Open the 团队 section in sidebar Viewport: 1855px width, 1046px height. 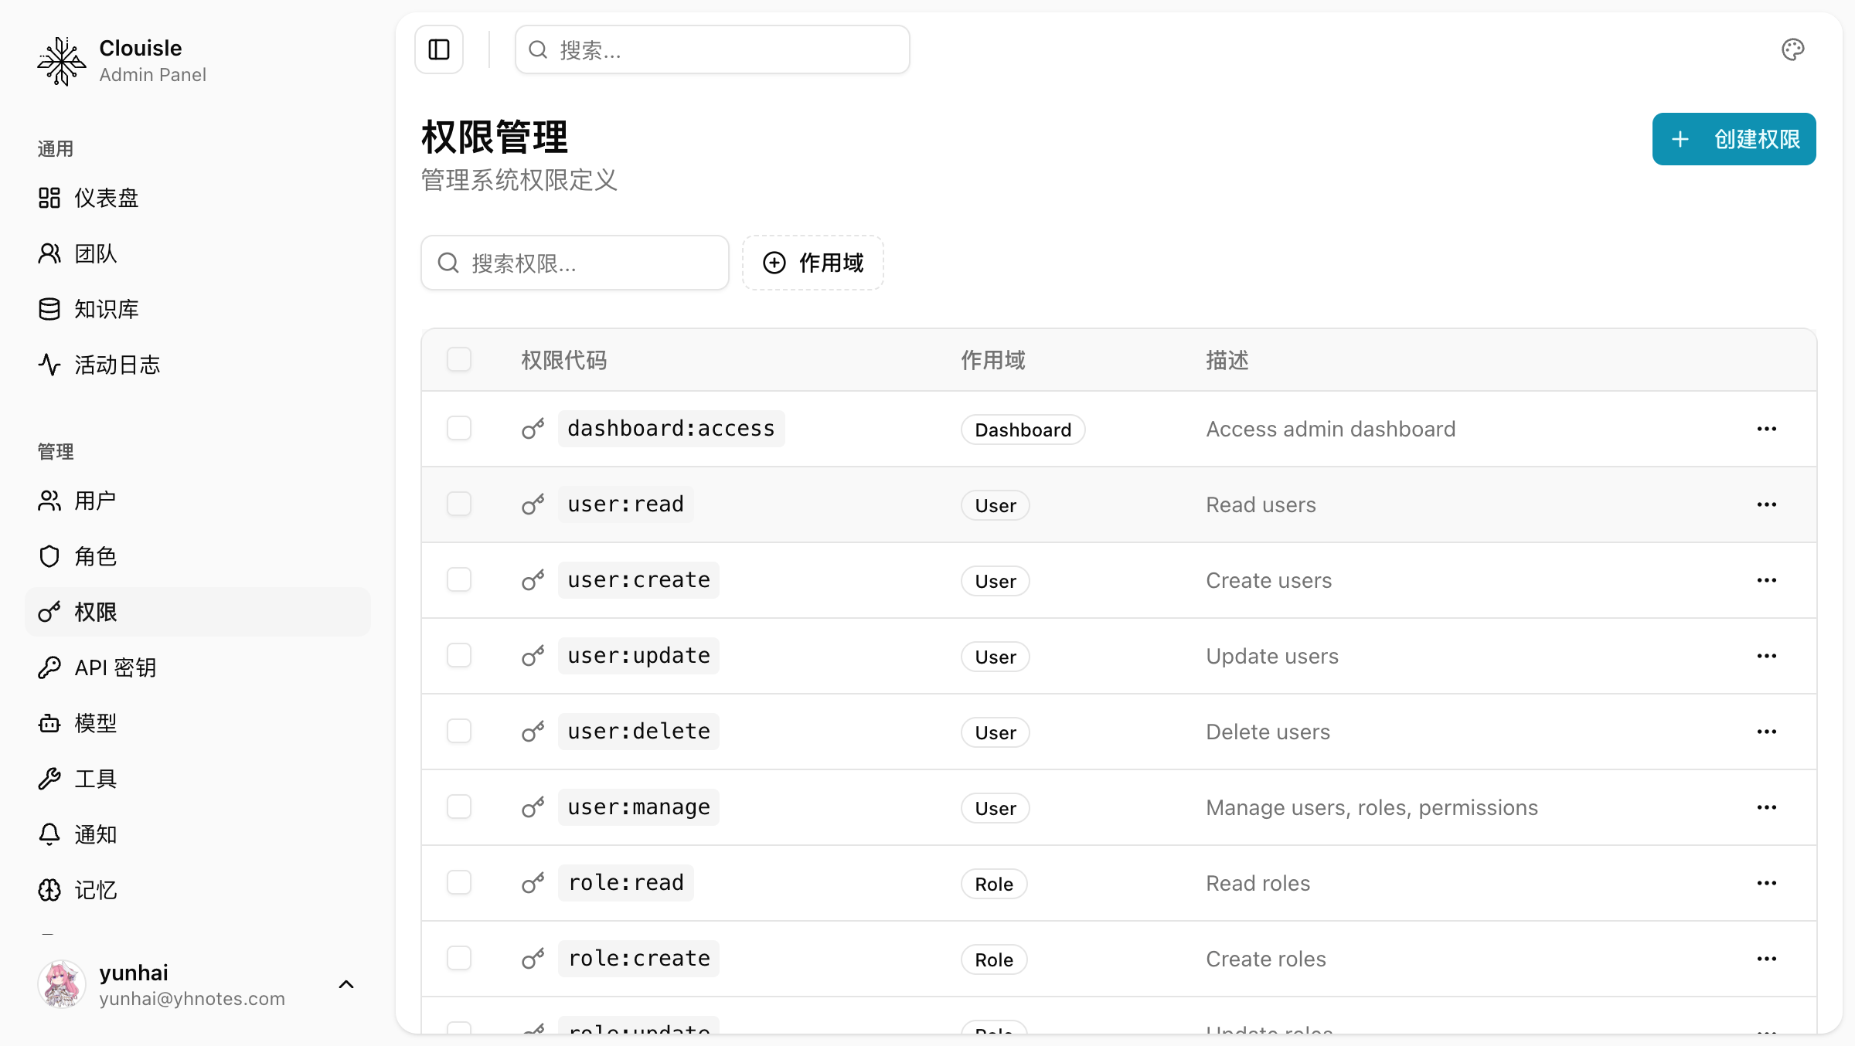pyautogui.click(x=95, y=253)
